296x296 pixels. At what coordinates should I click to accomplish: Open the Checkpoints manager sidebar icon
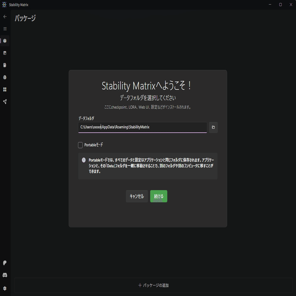5,65
